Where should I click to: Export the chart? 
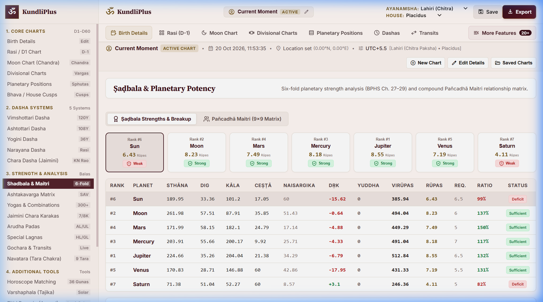point(519,12)
